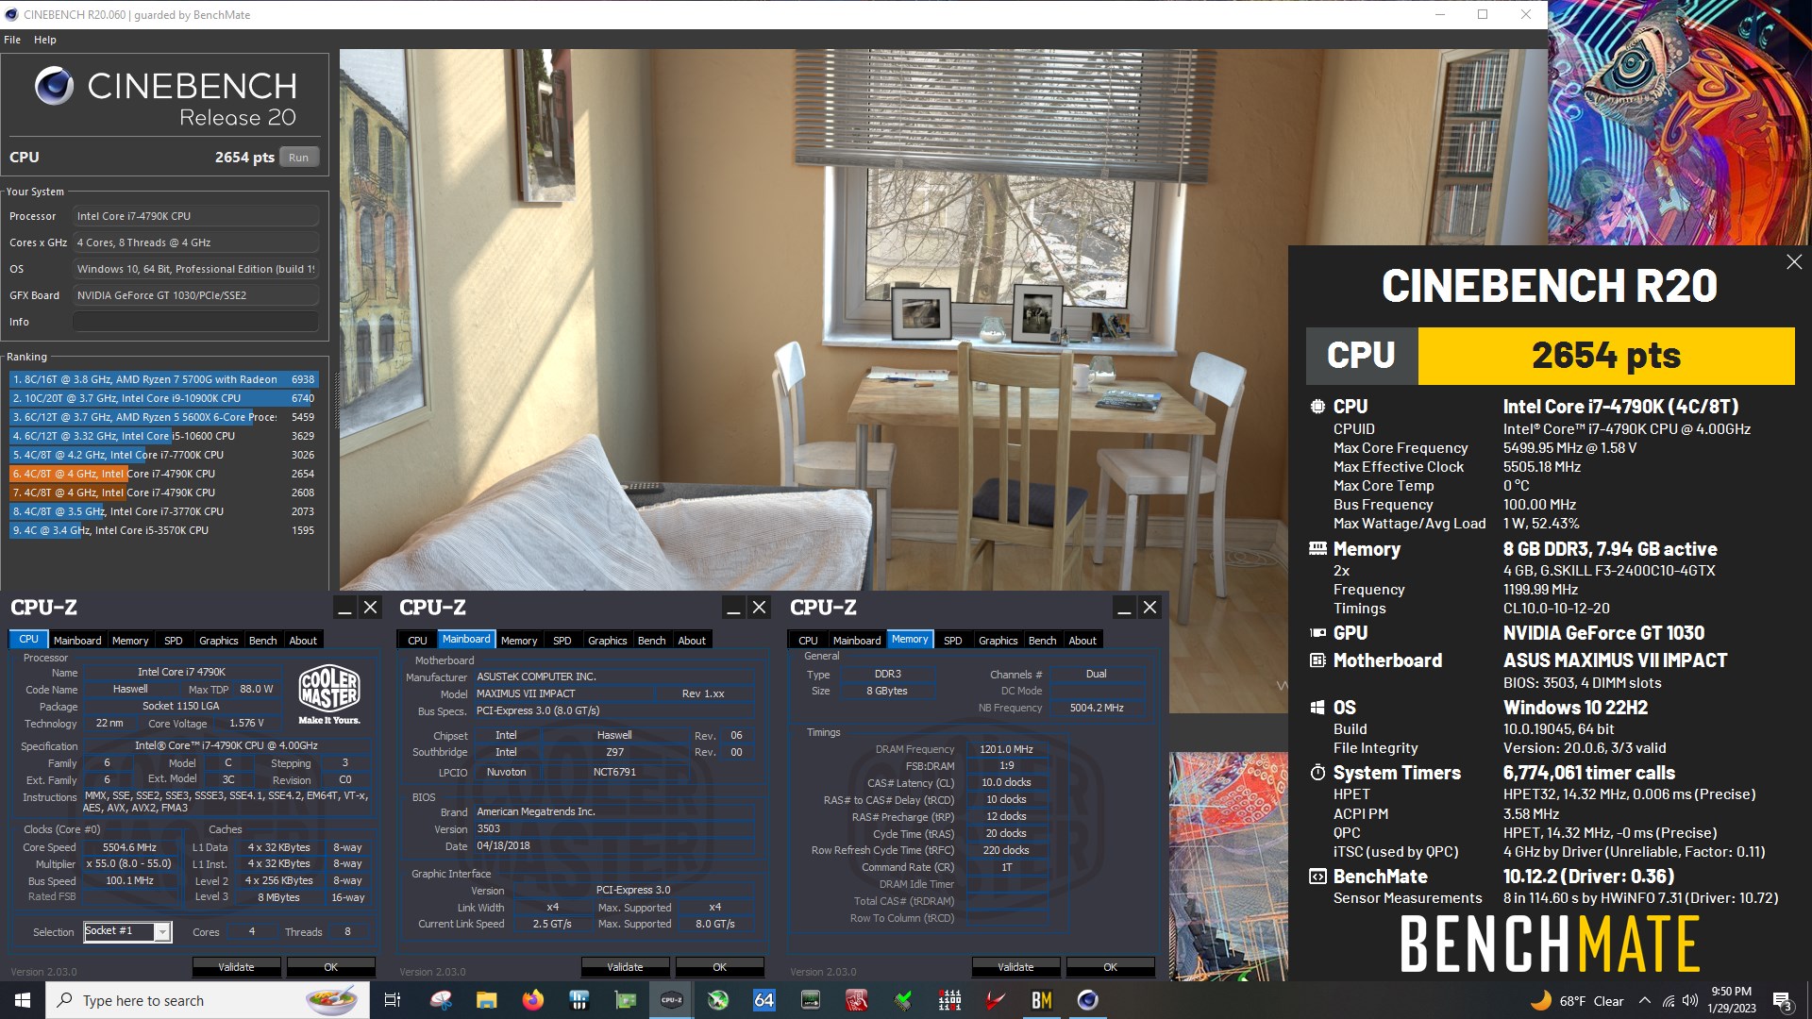Image resolution: width=1812 pixels, height=1019 pixels.
Task: Select Memory tab in second CPU-Z window
Action: pyautogui.click(x=519, y=640)
